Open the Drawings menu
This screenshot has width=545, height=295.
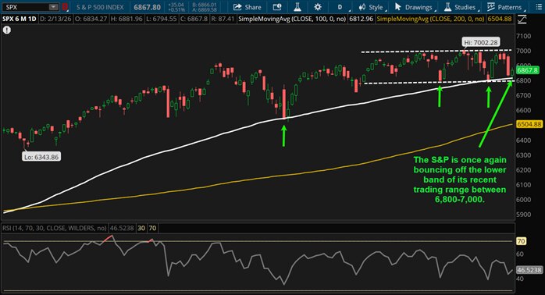click(x=415, y=7)
